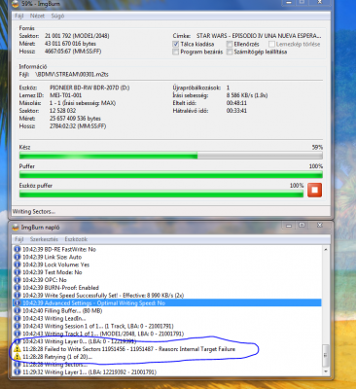Click warning icon beside Failed to Write Sectors
Image resolution: width=356 pixels, height=389 pixels.
coord(18,349)
